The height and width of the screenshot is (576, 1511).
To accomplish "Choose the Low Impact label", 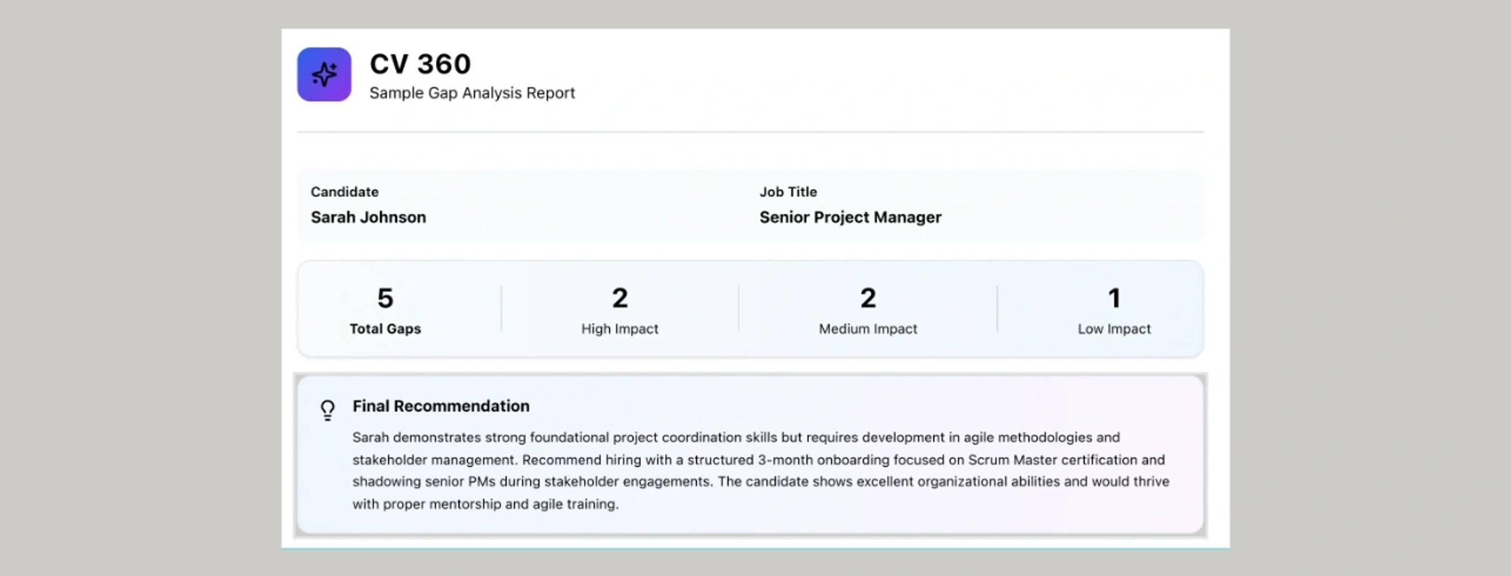I will tap(1114, 329).
